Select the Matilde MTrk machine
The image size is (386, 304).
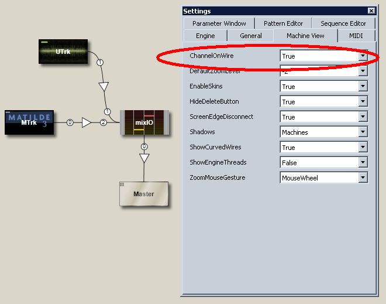pyautogui.click(x=29, y=122)
